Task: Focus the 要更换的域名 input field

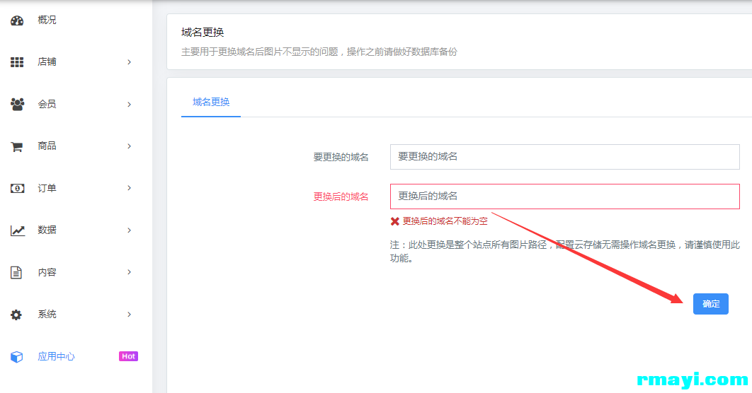Action: [x=564, y=157]
